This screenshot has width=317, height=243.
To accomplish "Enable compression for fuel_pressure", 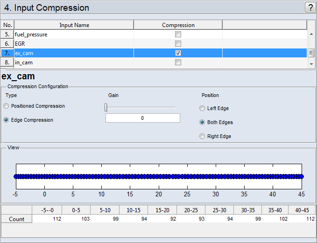I will (178, 35).
